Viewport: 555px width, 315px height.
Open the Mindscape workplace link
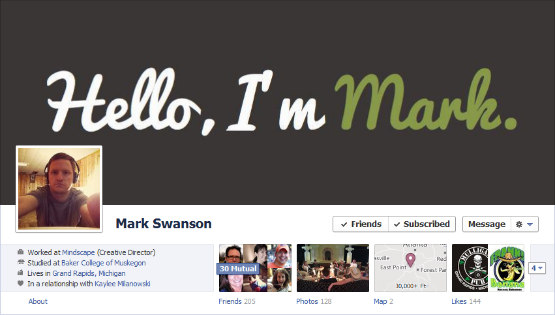(x=78, y=252)
